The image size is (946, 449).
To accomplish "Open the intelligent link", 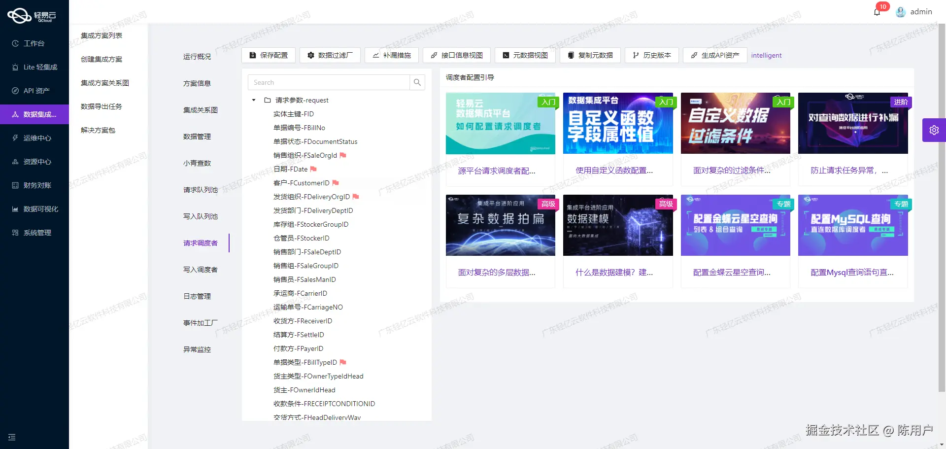I will (x=766, y=55).
